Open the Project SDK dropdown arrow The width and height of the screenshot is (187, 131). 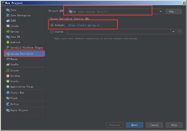pos(161,11)
